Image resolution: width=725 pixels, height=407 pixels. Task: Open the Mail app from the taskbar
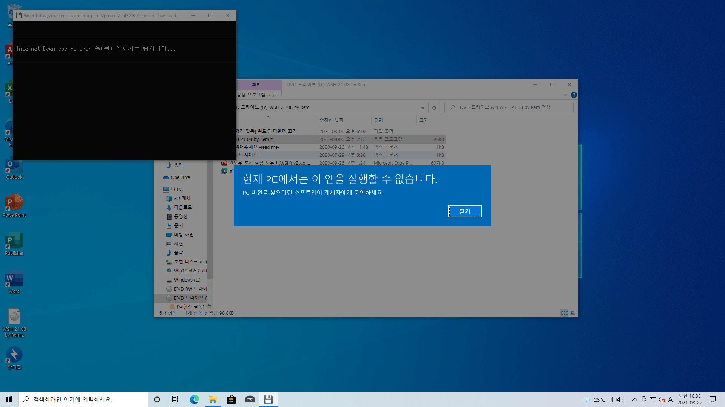(250, 399)
